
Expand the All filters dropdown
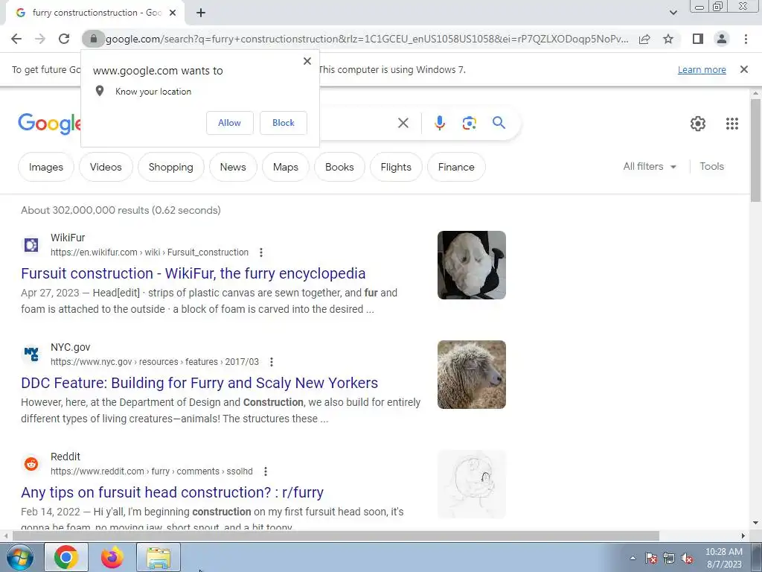pos(650,166)
